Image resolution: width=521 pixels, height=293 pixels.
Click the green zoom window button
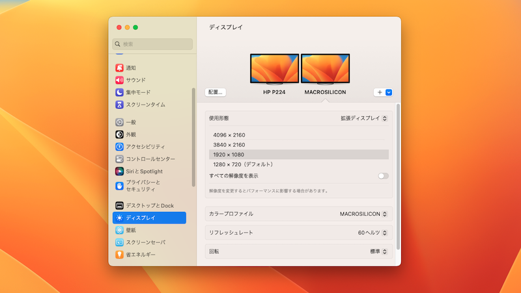pyautogui.click(x=135, y=27)
